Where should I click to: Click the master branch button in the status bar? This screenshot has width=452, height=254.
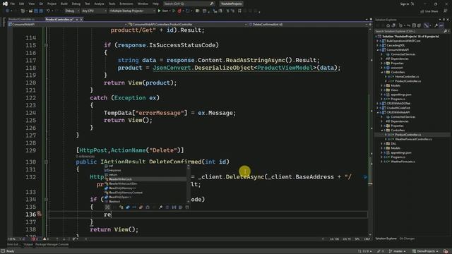[397, 251]
